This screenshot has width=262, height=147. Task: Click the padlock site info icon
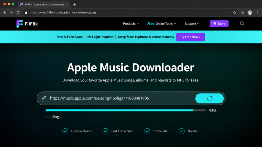tap(26, 13)
